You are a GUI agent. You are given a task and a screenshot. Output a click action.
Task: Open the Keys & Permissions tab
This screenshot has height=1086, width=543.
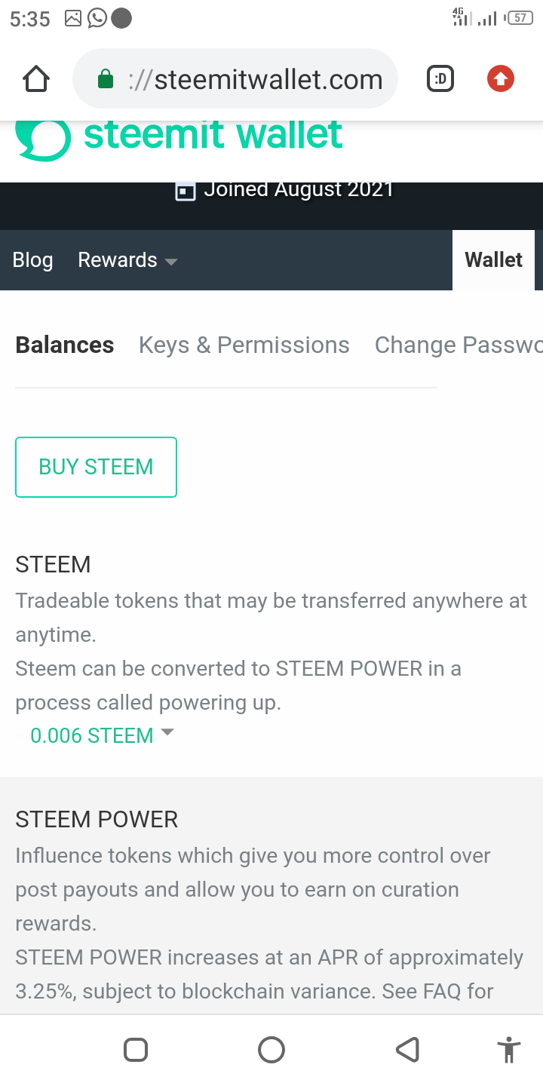244,345
